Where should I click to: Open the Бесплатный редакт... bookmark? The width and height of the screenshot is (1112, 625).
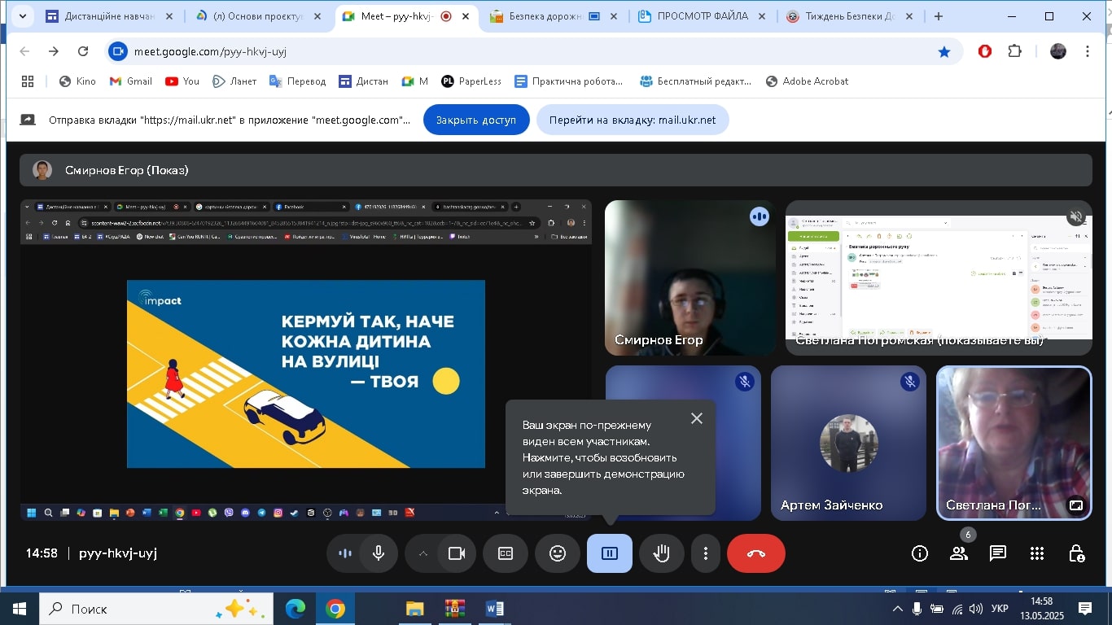695,81
